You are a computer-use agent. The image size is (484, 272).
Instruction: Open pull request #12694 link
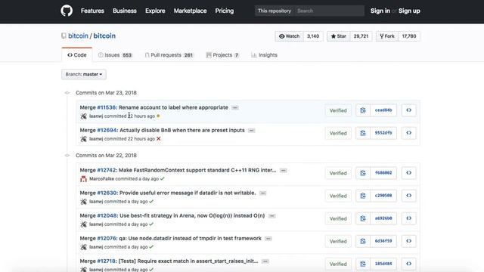tap(107, 130)
